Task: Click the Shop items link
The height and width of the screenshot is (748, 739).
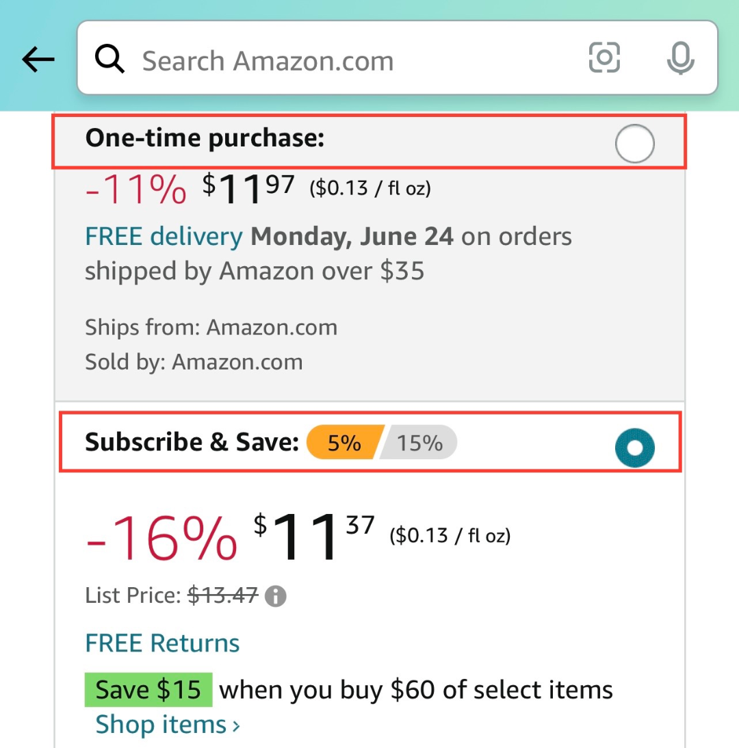Action: 161,724
